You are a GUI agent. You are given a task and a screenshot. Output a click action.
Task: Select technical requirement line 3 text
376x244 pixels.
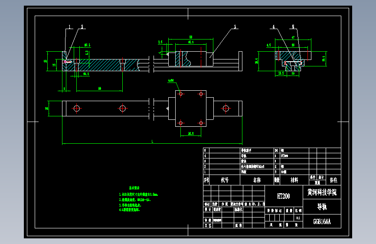[x=130, y=205]
